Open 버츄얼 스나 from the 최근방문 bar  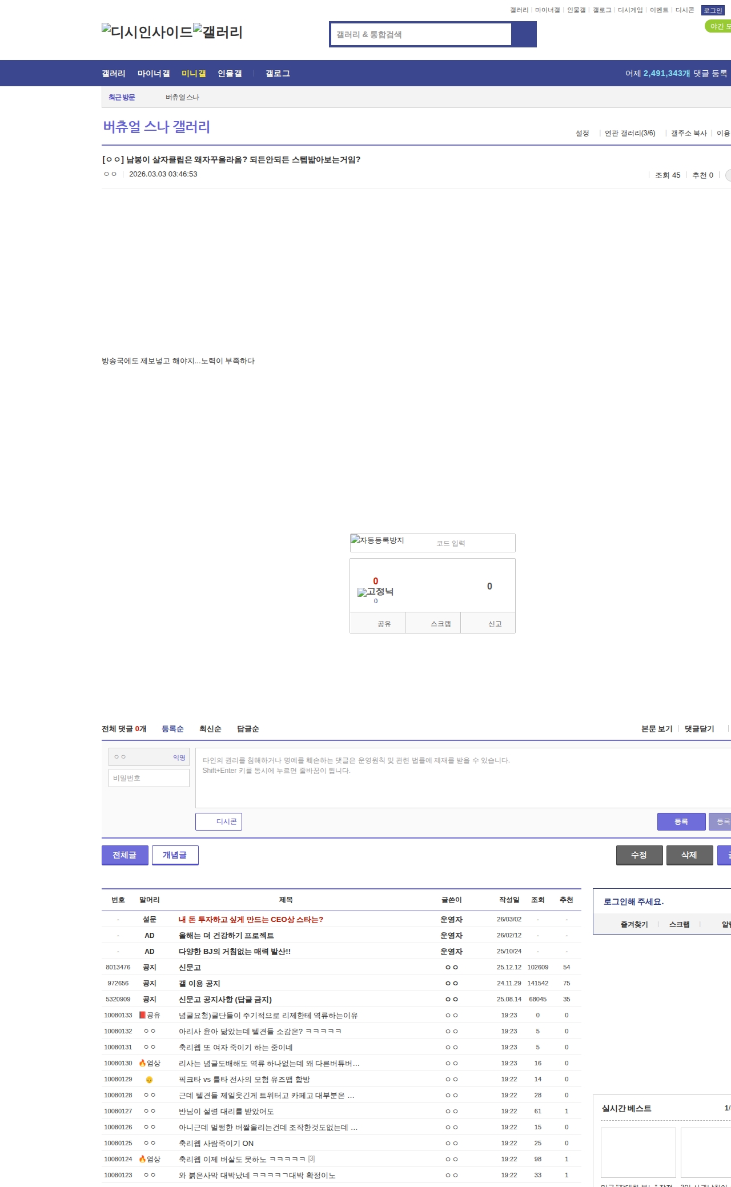182,97
